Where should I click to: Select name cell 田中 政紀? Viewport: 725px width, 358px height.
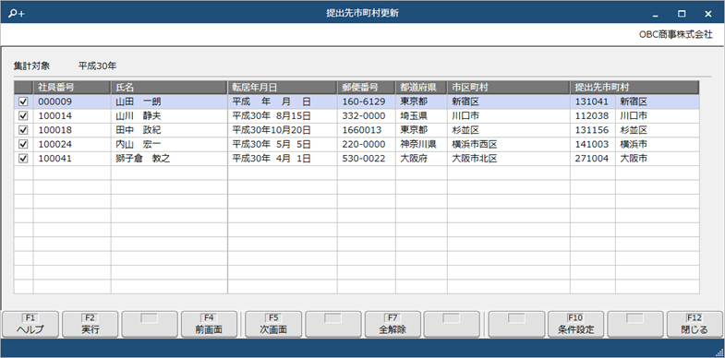click(169, 130)
